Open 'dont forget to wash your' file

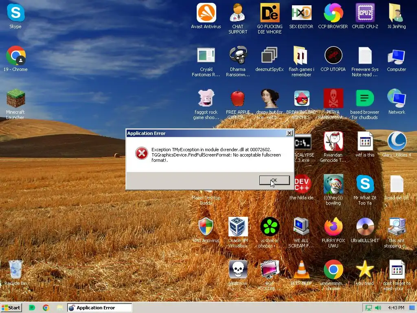click(x=397, y=269)
